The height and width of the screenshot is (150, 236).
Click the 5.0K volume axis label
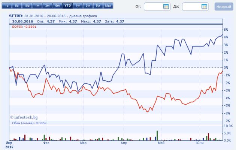pyautogui.click(x=227, y=133)
